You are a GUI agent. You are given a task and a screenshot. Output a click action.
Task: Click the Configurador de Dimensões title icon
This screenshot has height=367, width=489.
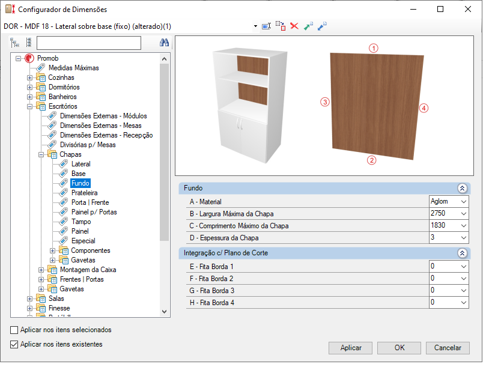click(x=10, y=9)
